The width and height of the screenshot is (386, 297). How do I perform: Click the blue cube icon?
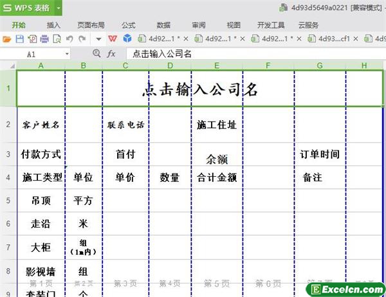click(x=127, y=39)
